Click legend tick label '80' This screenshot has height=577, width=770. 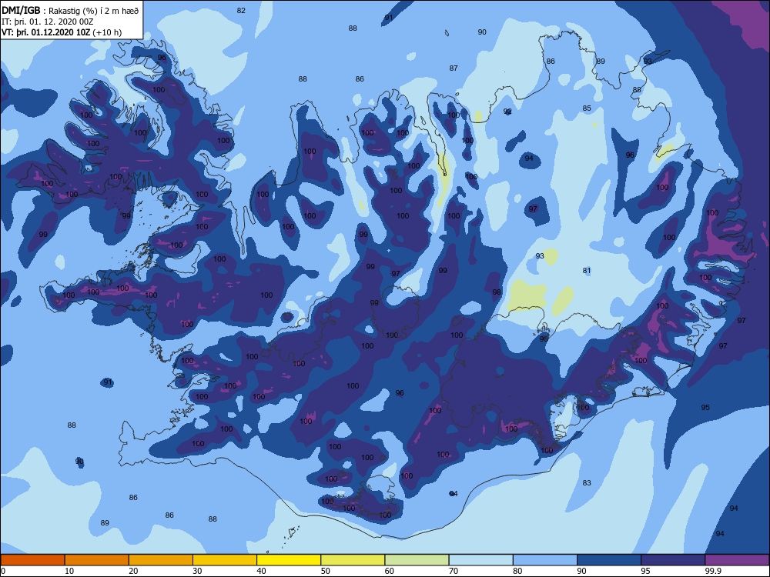click(517, 571)
